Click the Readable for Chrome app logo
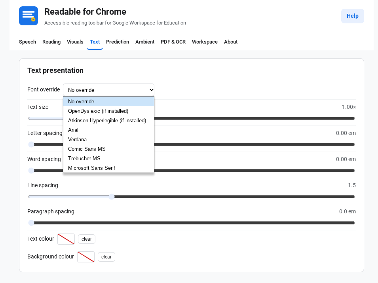Viewport: 378px width, 283px height. 28,16
